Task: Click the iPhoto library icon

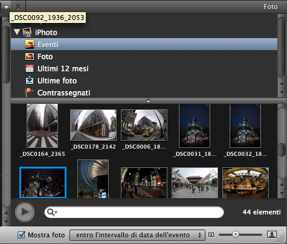Action: point(27,32)
